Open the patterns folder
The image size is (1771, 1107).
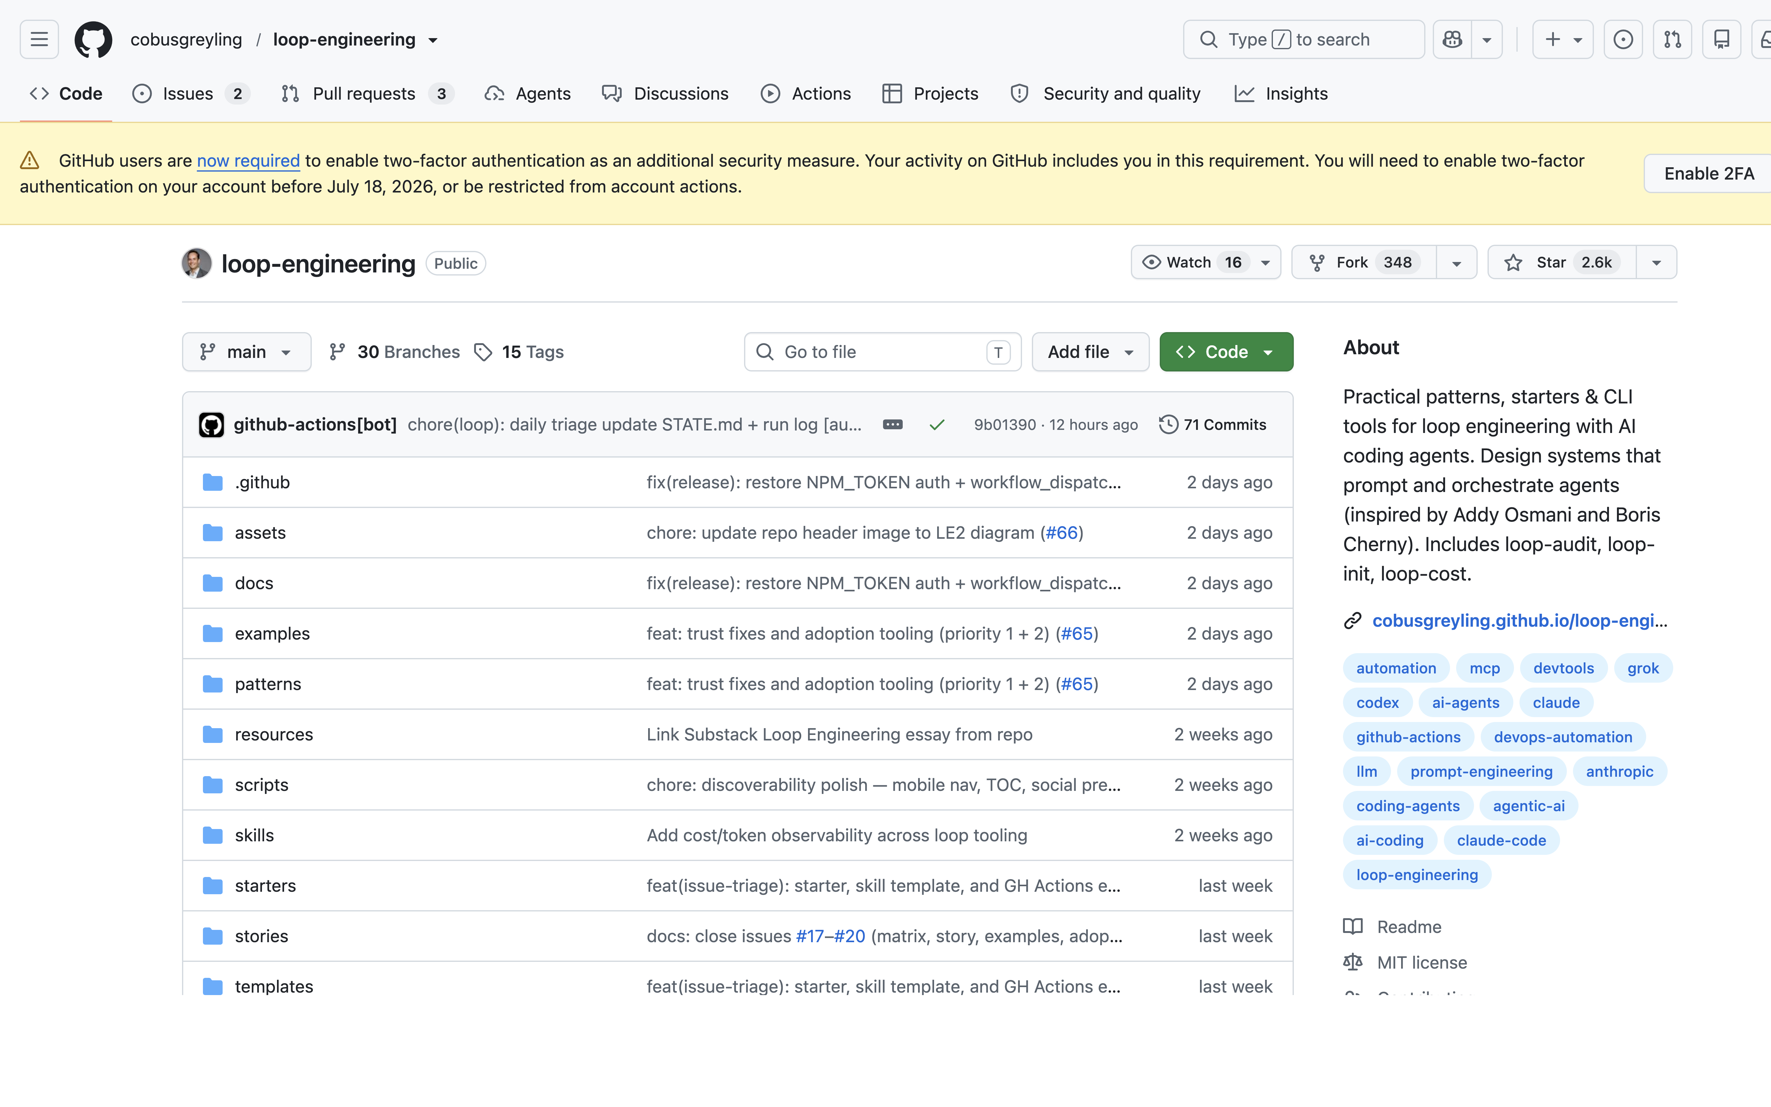pyautogui.click(x=268, y=684)
